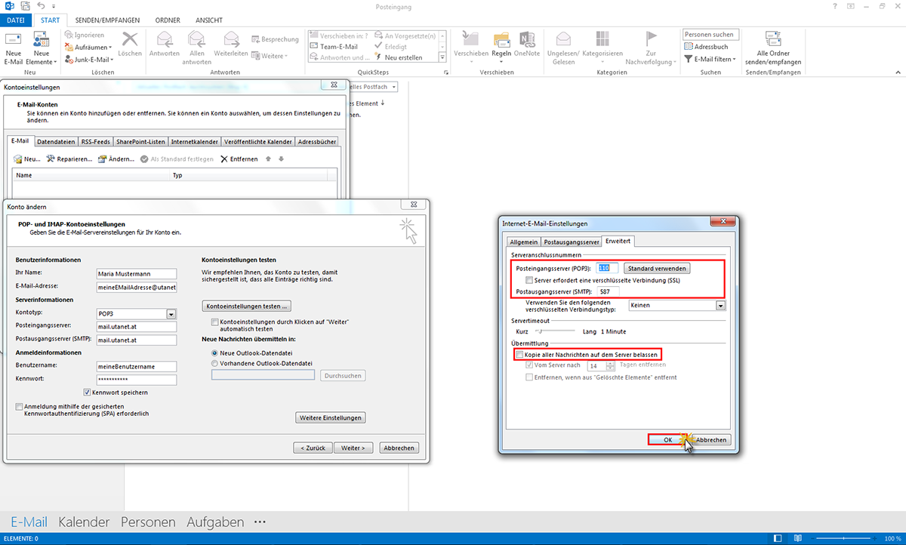Toggle automatic Kontoeinstellungen test checkbox
Image resolution: width=906 pixels, height=545 pixels.
pos(215,322)
